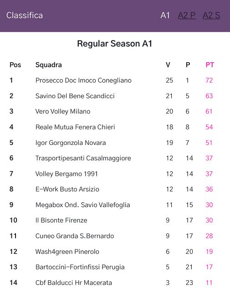230x288 pixels.
Task: Open Trasportipesanti Casalmaggiore entry
Action: tap(83, 158)
